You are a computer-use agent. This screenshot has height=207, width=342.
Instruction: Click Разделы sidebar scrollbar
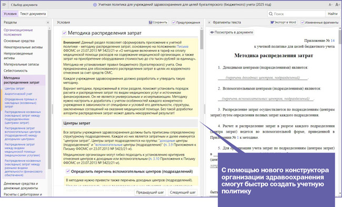(x=49, y=100)
